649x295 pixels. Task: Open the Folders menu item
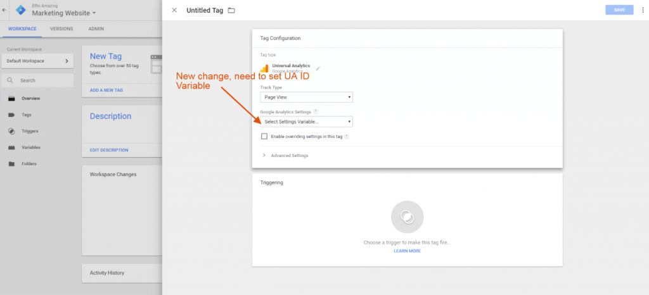click(29, 164)
